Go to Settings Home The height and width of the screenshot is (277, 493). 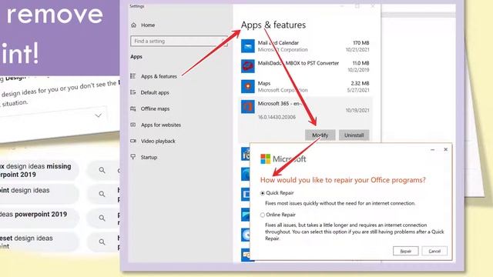tap(148, 25)
